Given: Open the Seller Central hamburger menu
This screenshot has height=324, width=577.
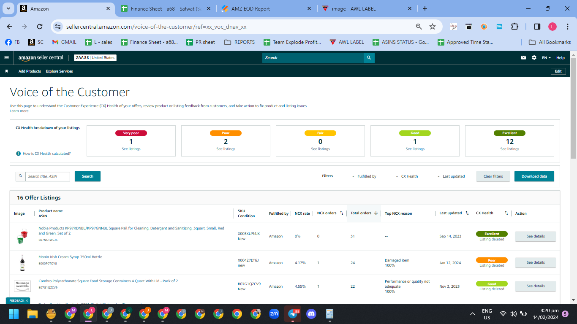Looking at the screenshot, I should 6,58.
